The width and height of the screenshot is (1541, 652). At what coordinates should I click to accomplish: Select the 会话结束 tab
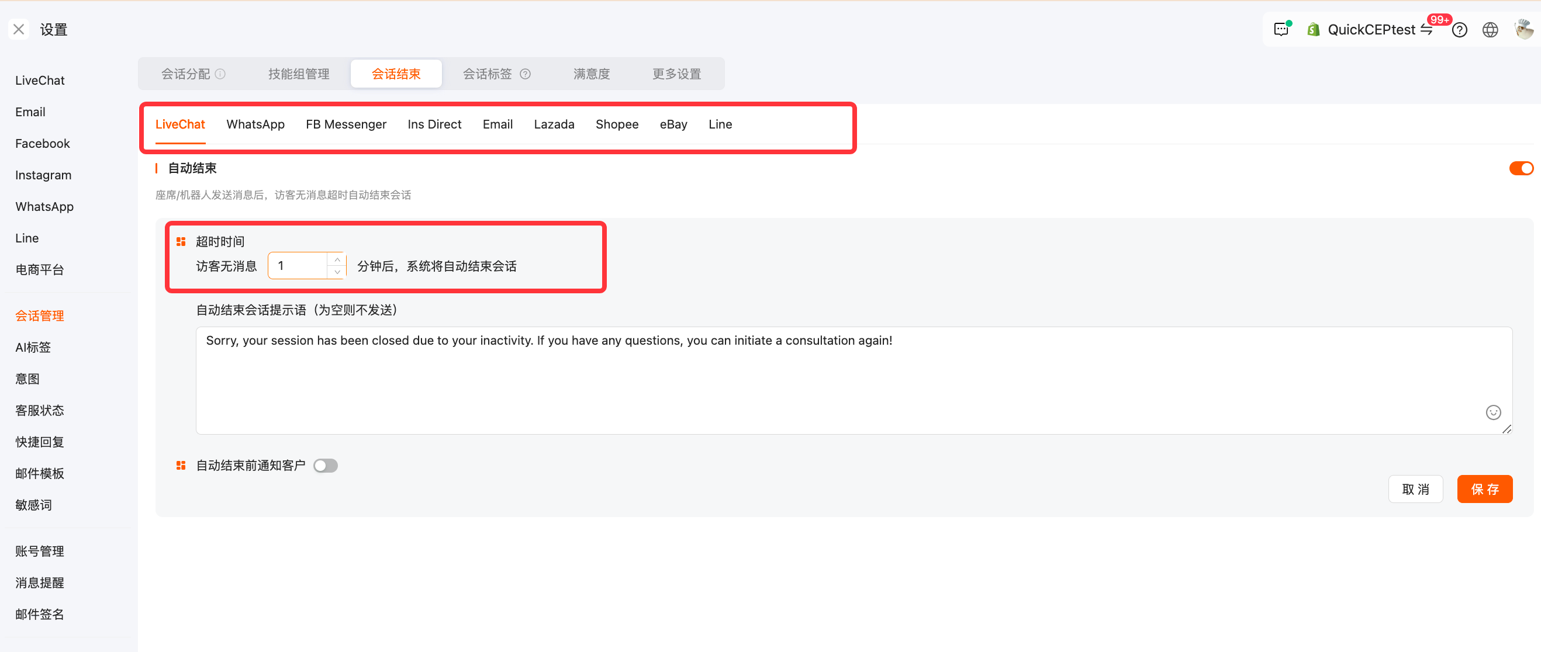(x=396, y=74)
